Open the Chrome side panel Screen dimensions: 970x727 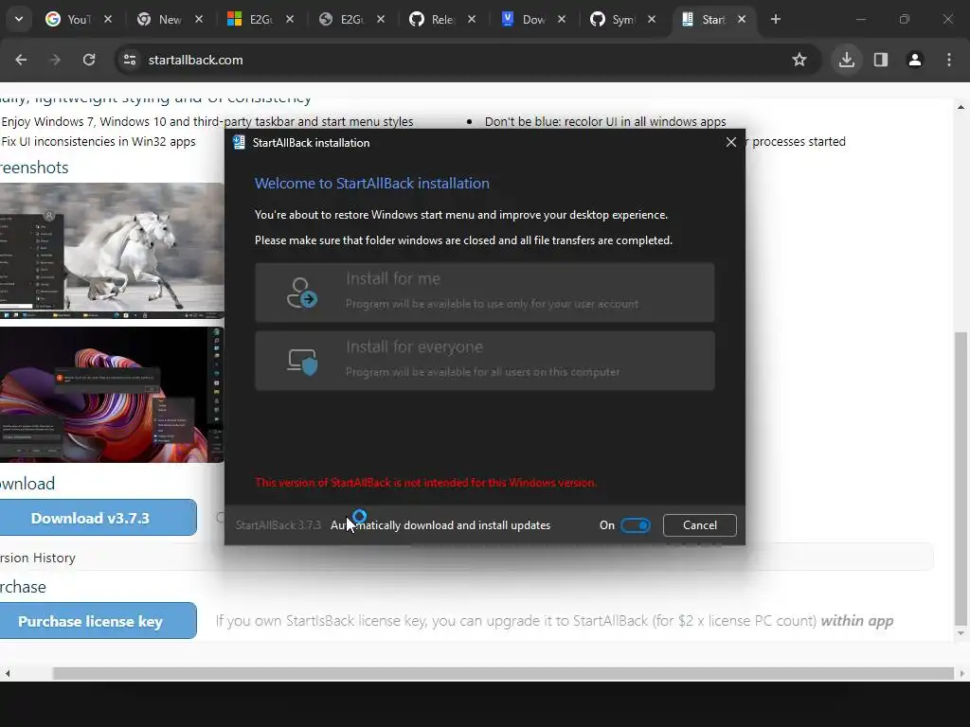[x=881, y=60]
